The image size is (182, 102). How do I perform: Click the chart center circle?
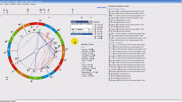[x=36, y=51]
